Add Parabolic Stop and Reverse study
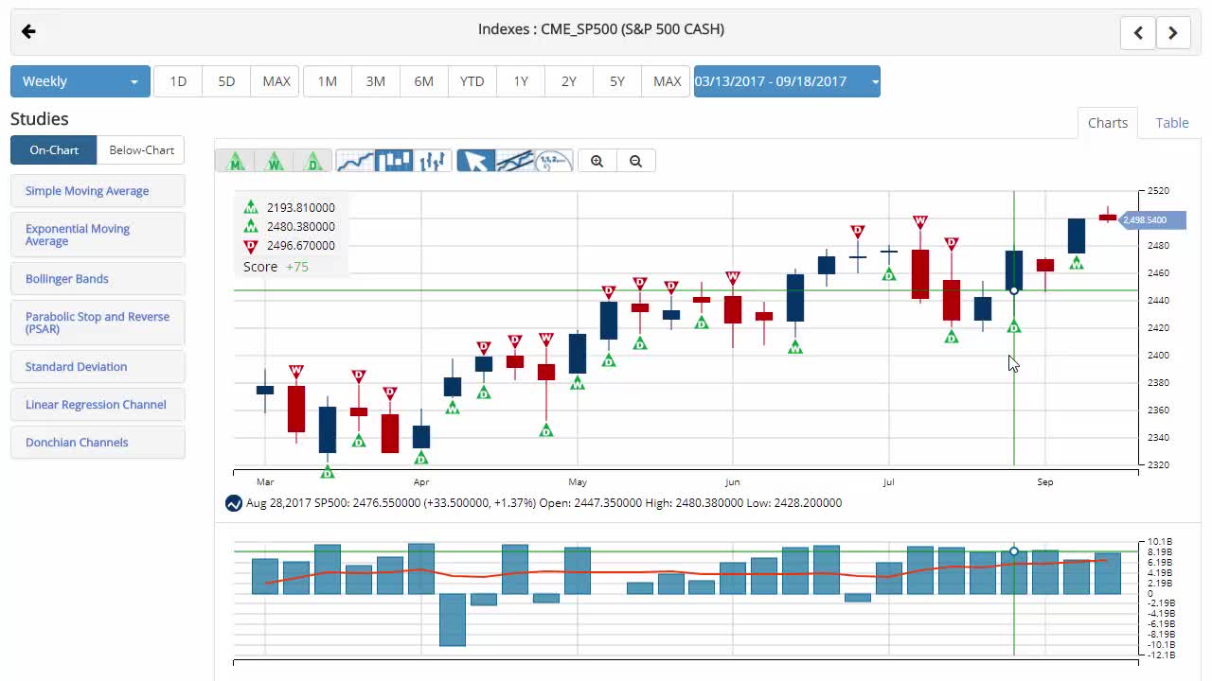1212x681 pixels. coord(98,323)
